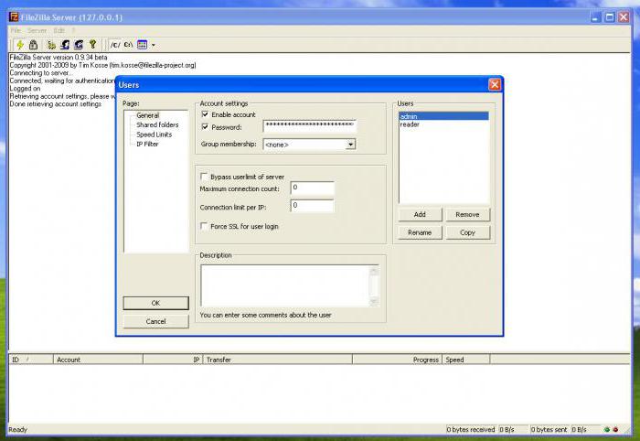Open the Edit menu
This screenshot has height=441, width=640.
point(59,30)
